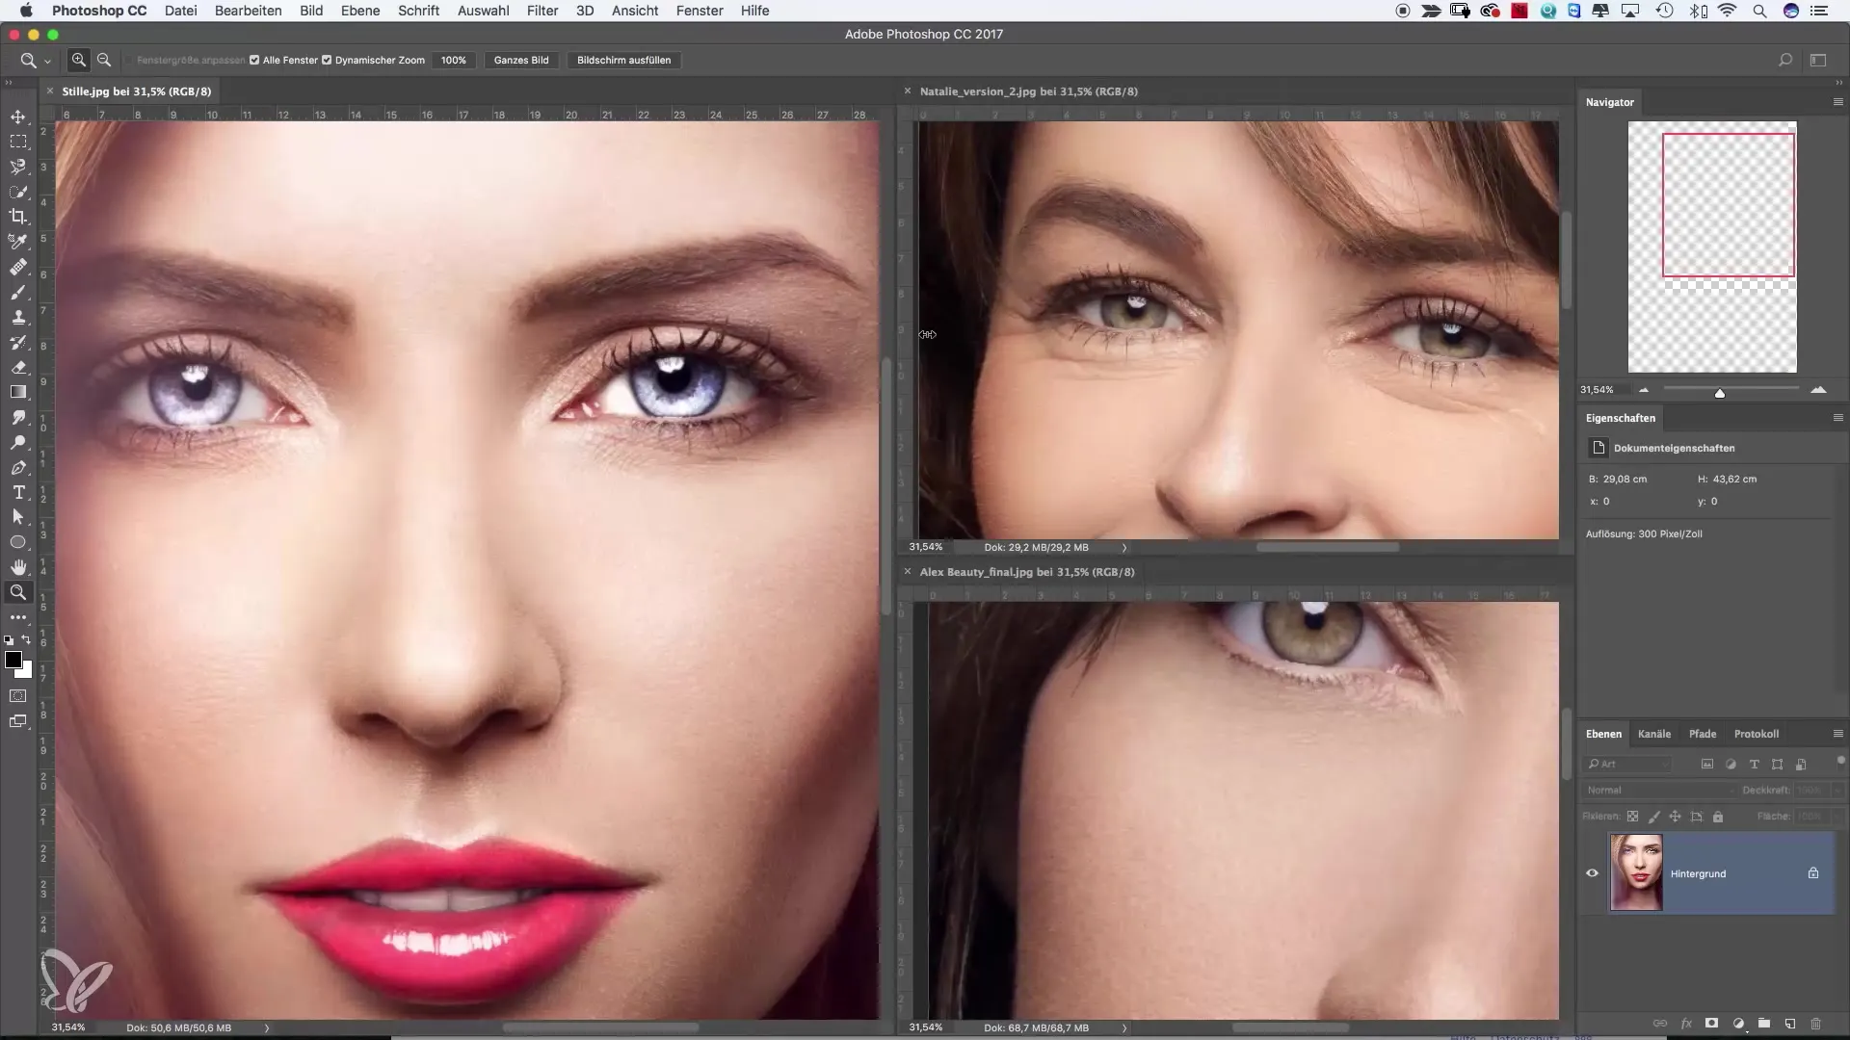Viewport: 1850px width, 1040px height.
Task: Switch to the Kanäle tab
Action: pos(1654,734)
